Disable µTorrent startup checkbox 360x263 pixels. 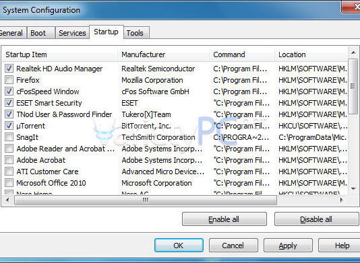9,126
